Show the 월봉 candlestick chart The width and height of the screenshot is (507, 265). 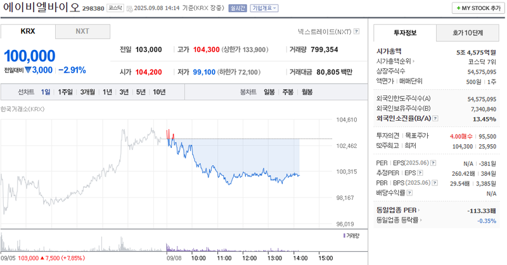[307, 92]
